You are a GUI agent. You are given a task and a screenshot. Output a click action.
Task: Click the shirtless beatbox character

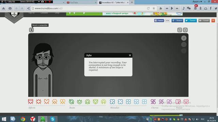point(43,70)
